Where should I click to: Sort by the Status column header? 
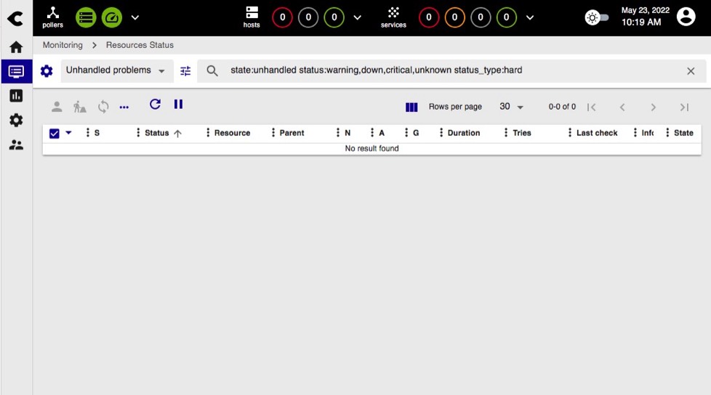157,133
